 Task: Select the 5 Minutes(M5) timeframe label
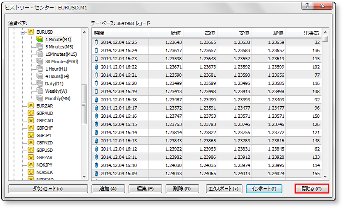59,47
